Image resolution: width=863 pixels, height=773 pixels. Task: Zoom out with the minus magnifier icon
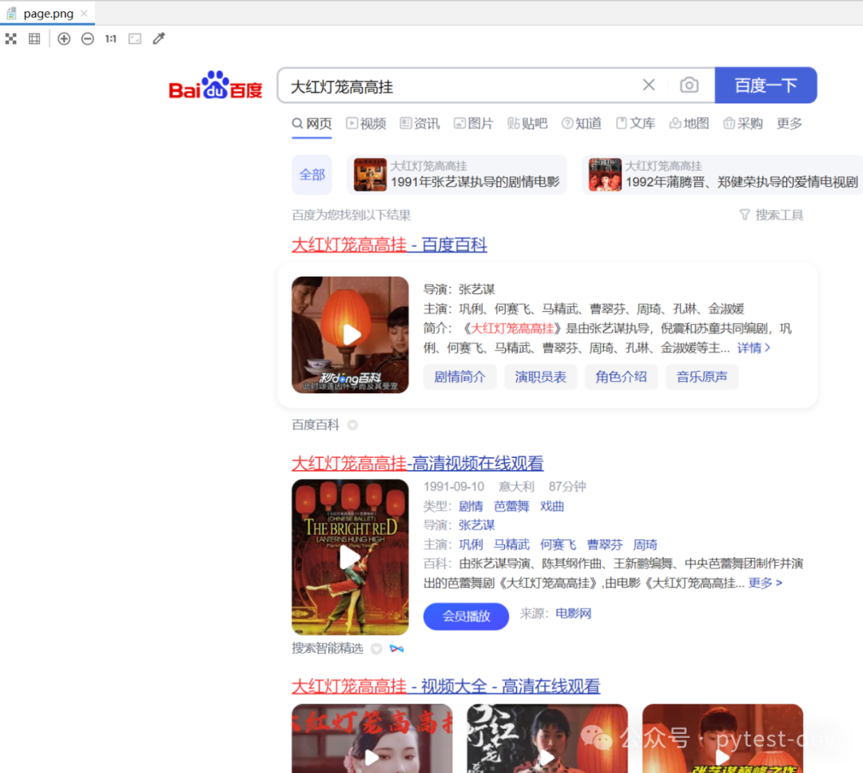pos(88,38)
